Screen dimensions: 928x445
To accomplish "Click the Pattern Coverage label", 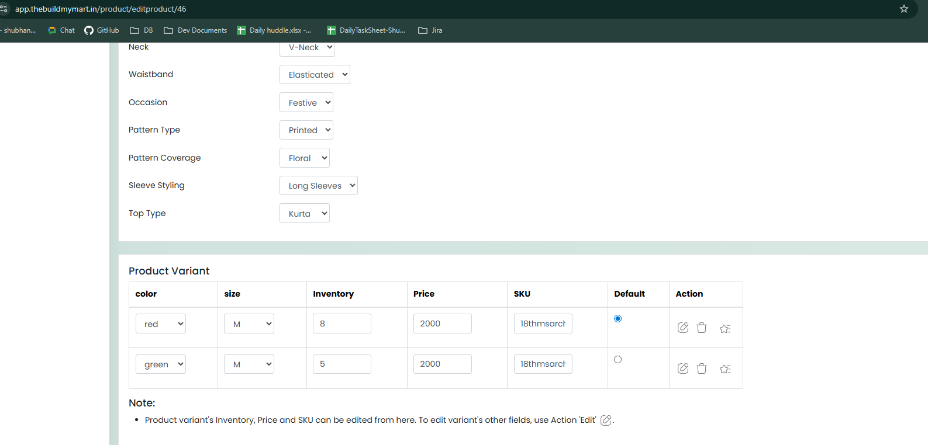I will coord(165,158).
